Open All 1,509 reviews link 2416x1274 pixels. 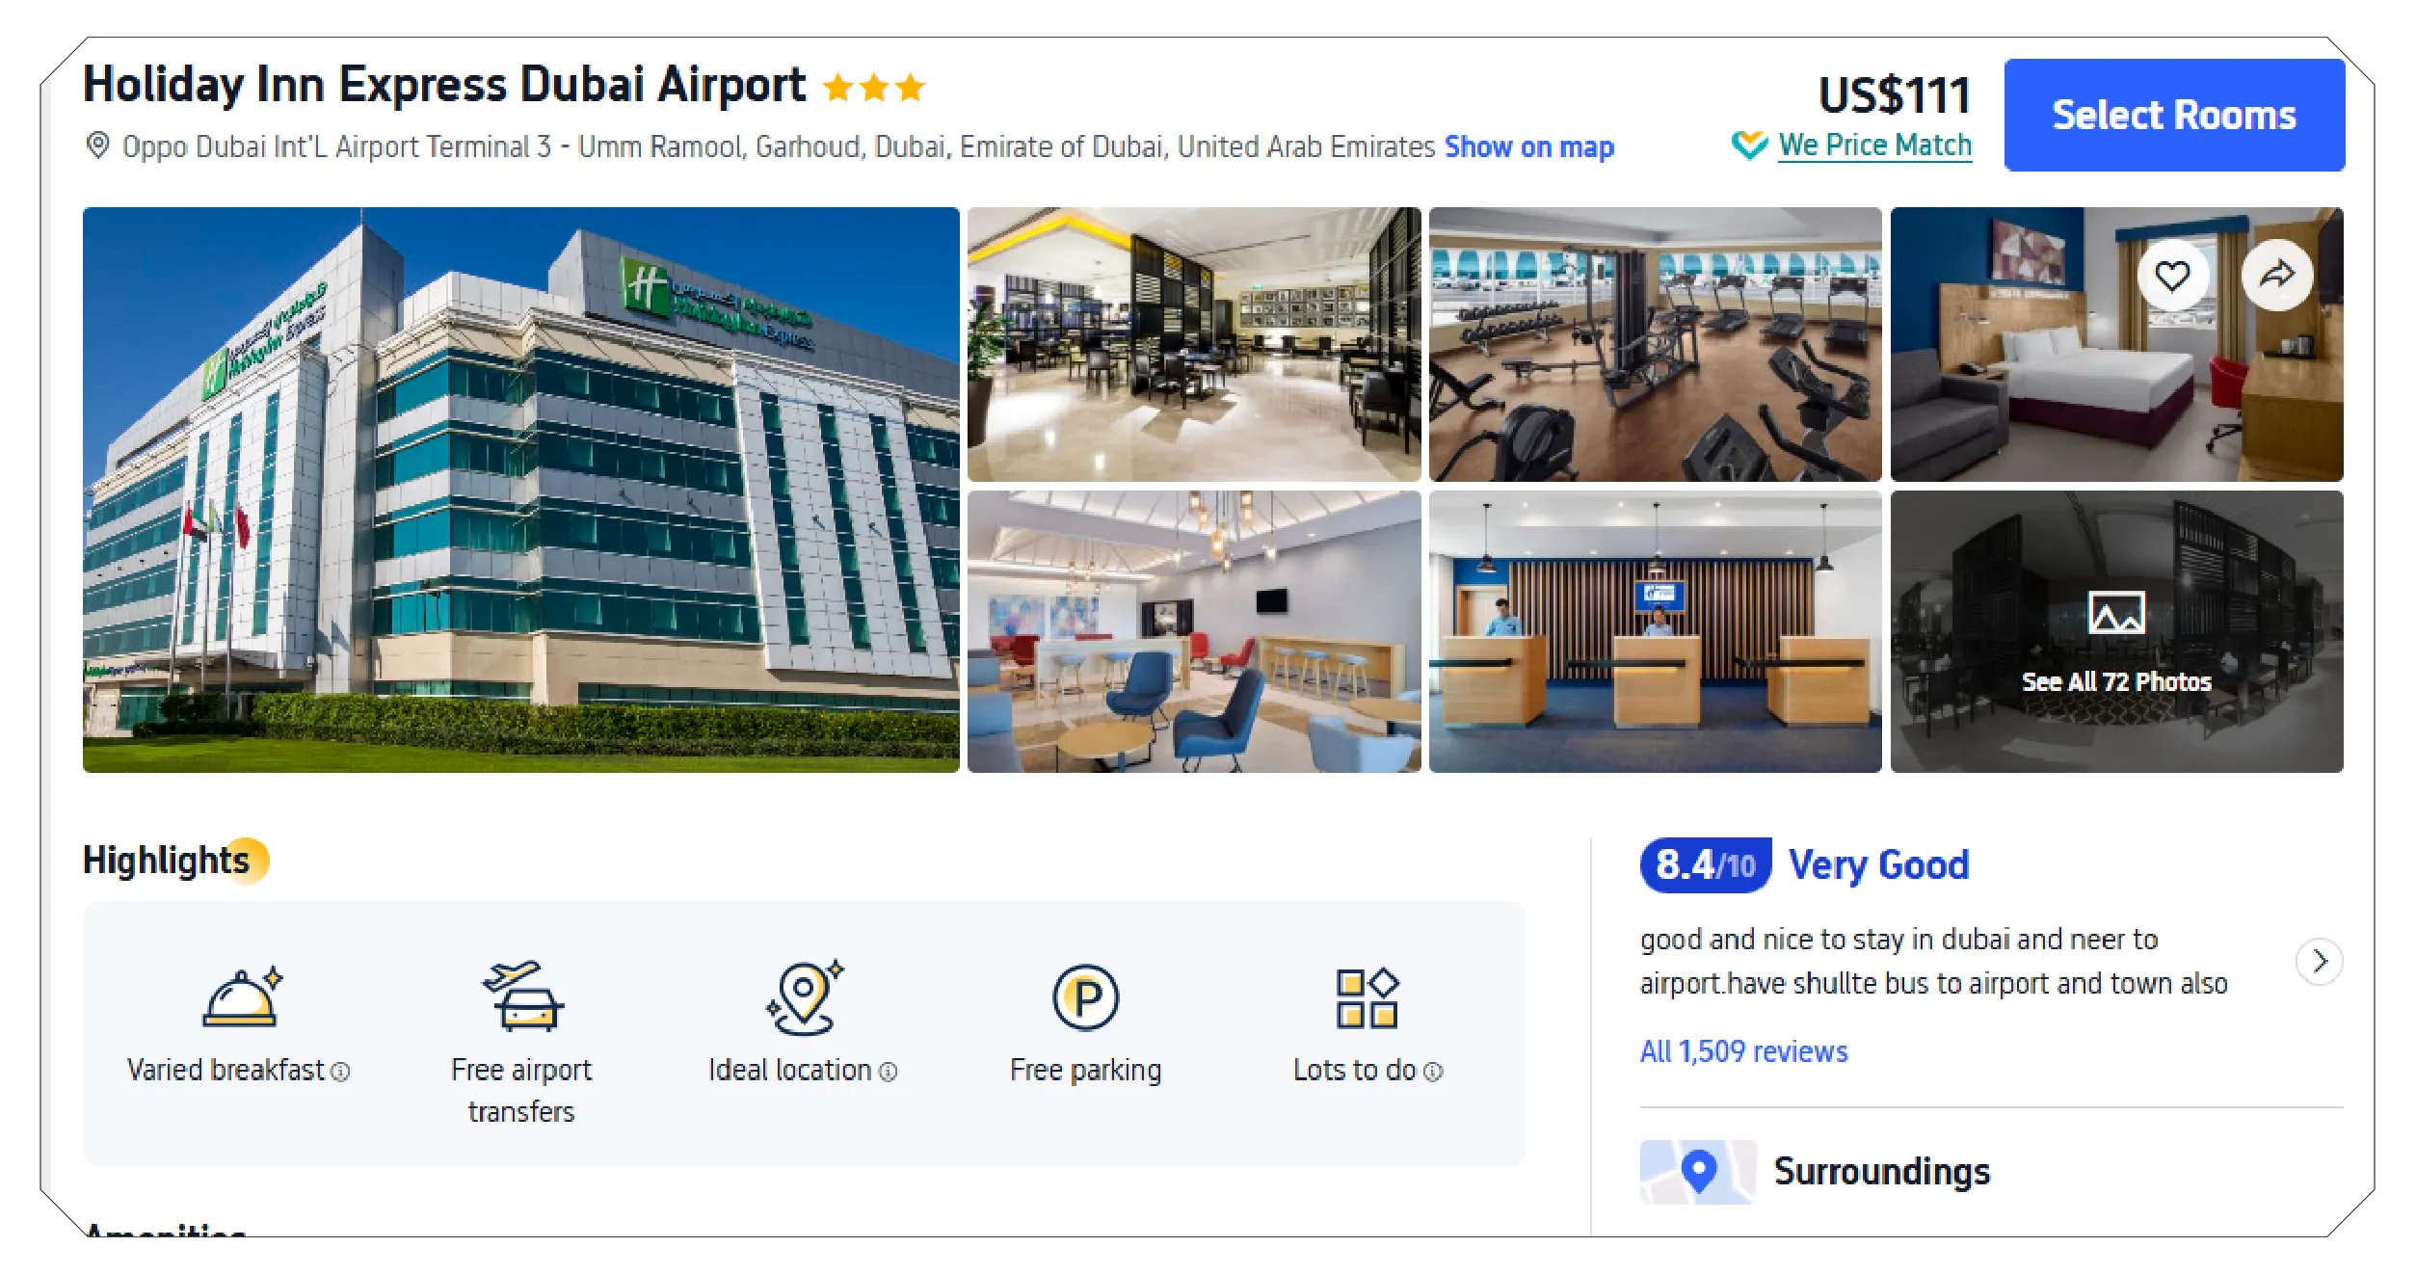[x=1743, y=1050]
